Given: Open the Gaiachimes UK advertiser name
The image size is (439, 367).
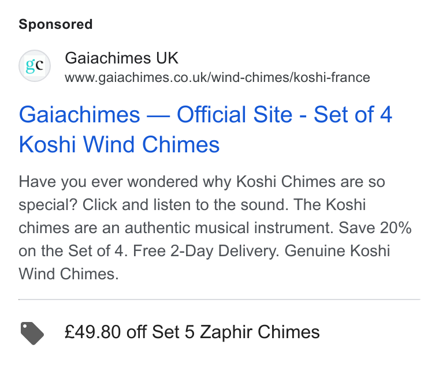Looking at the screenshot, I should 121,58.
